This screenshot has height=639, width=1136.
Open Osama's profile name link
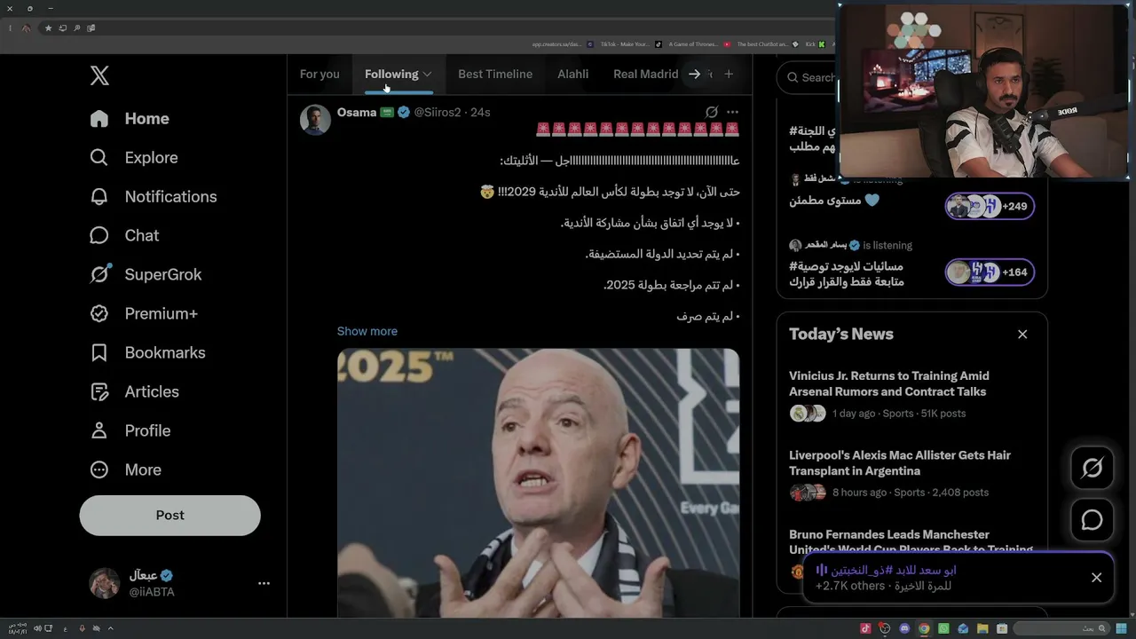pos(357,112)
